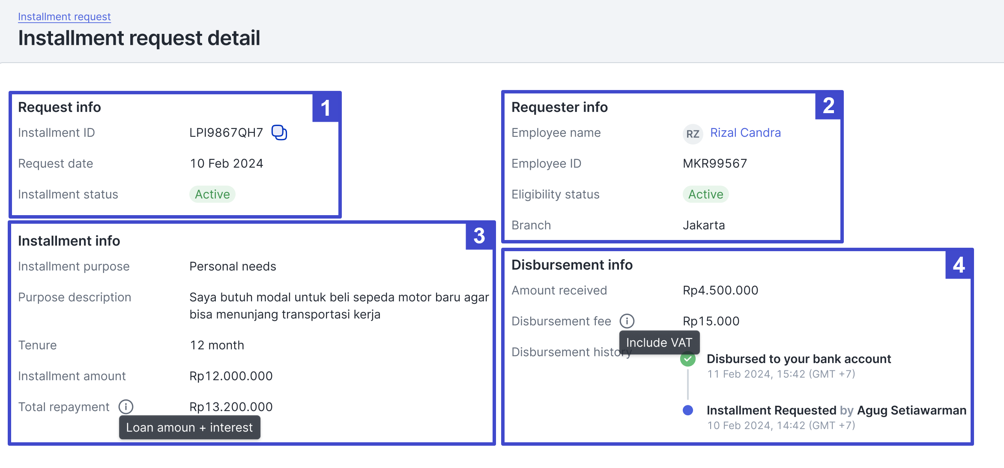Click the blue Installment Requested timeline dot
This screenshot has height=468, width=1004.
(688, 410)
